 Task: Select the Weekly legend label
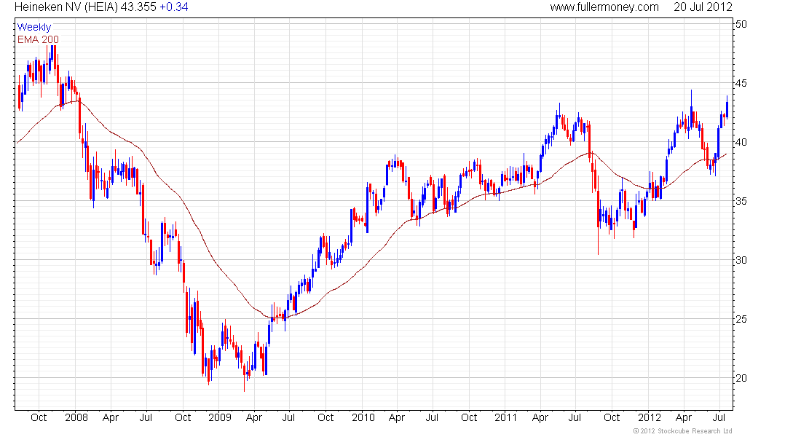[x=34, y=27]
